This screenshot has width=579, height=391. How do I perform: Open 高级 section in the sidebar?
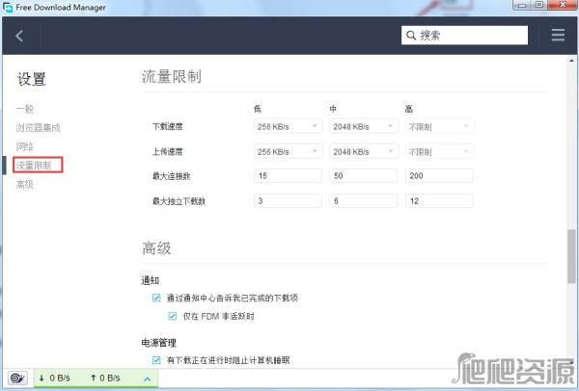point(25,184)
